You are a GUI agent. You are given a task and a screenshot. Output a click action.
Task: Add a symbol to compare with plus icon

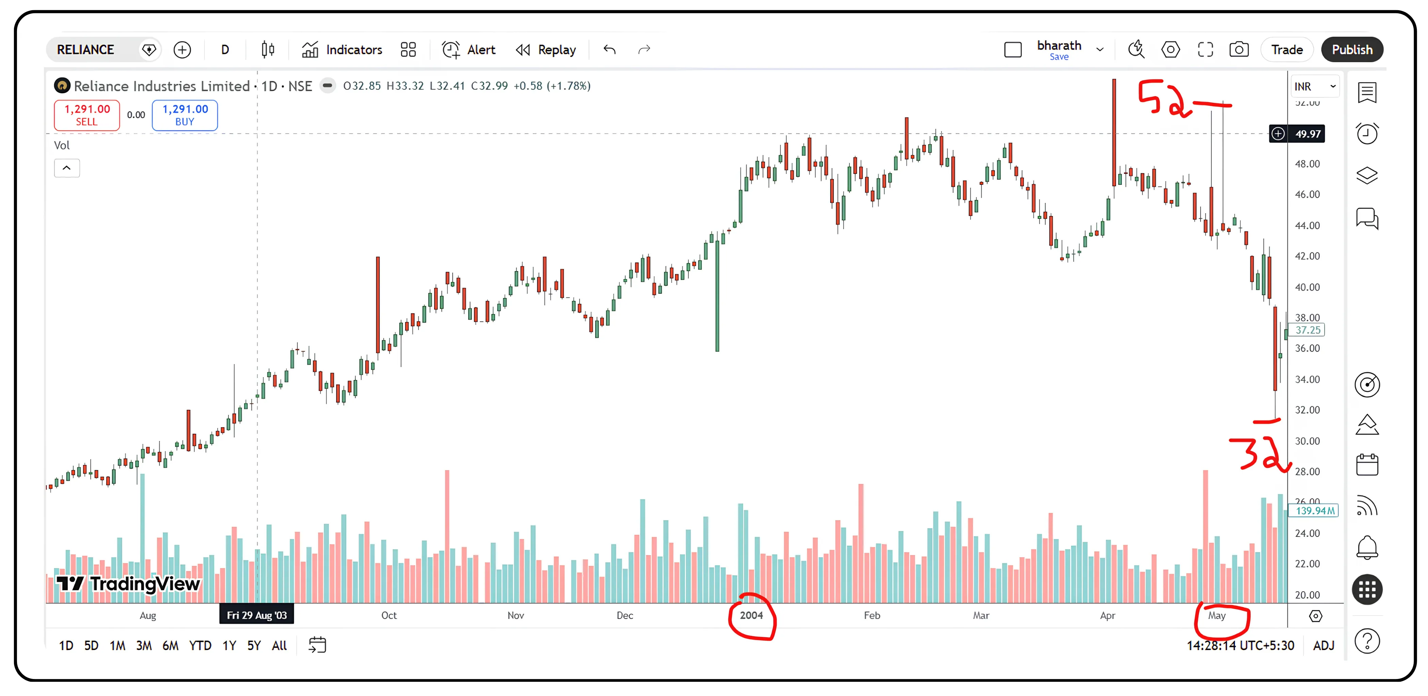[x=182, y=50]
